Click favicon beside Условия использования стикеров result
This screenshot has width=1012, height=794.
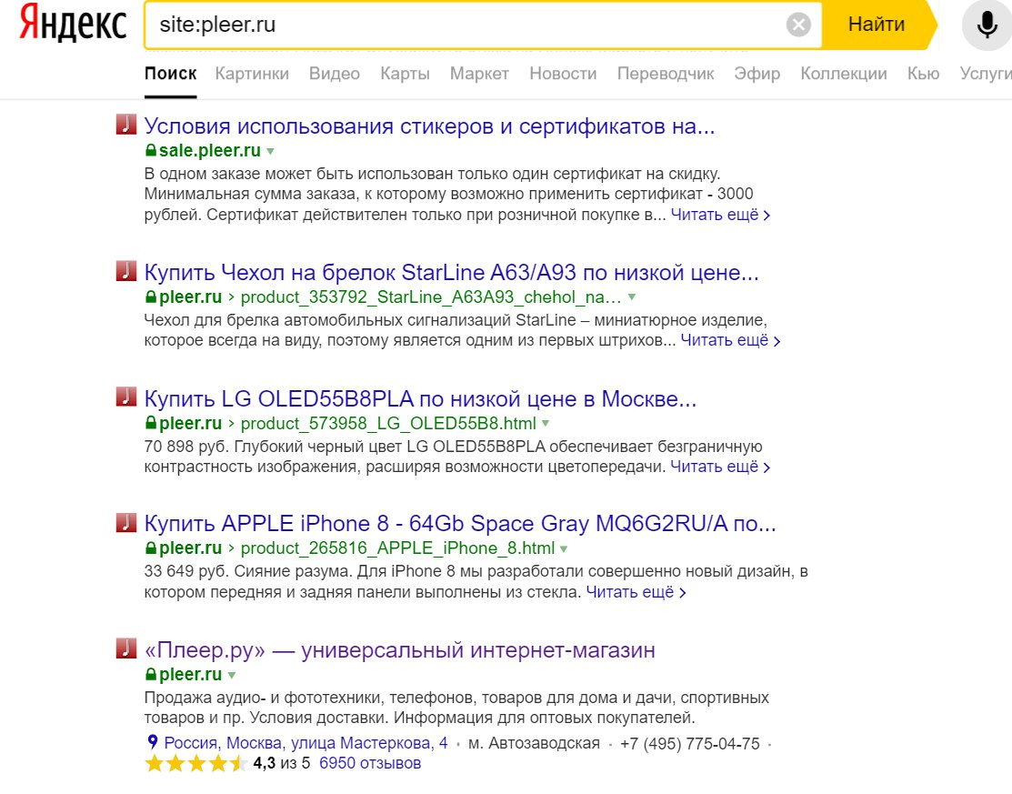[x=125, y=124]
